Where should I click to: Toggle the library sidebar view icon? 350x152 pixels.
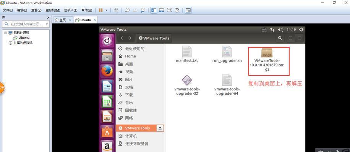pos(154,10)
